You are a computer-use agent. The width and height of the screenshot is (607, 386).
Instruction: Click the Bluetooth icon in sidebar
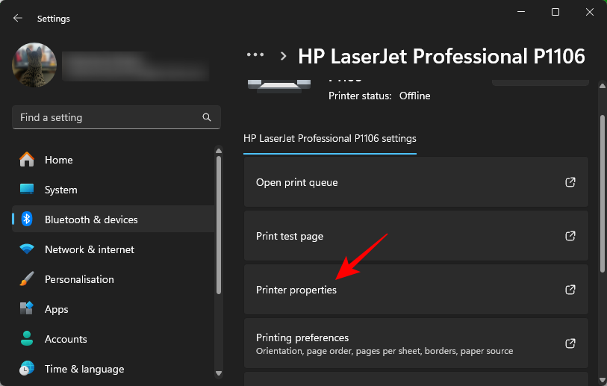tap(27, 220)
